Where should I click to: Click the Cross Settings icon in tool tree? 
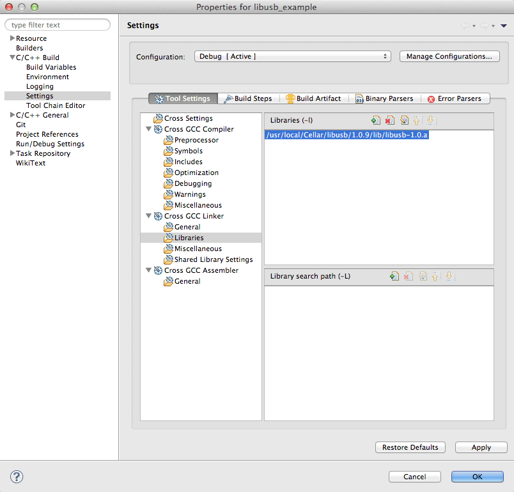[159, 118]
